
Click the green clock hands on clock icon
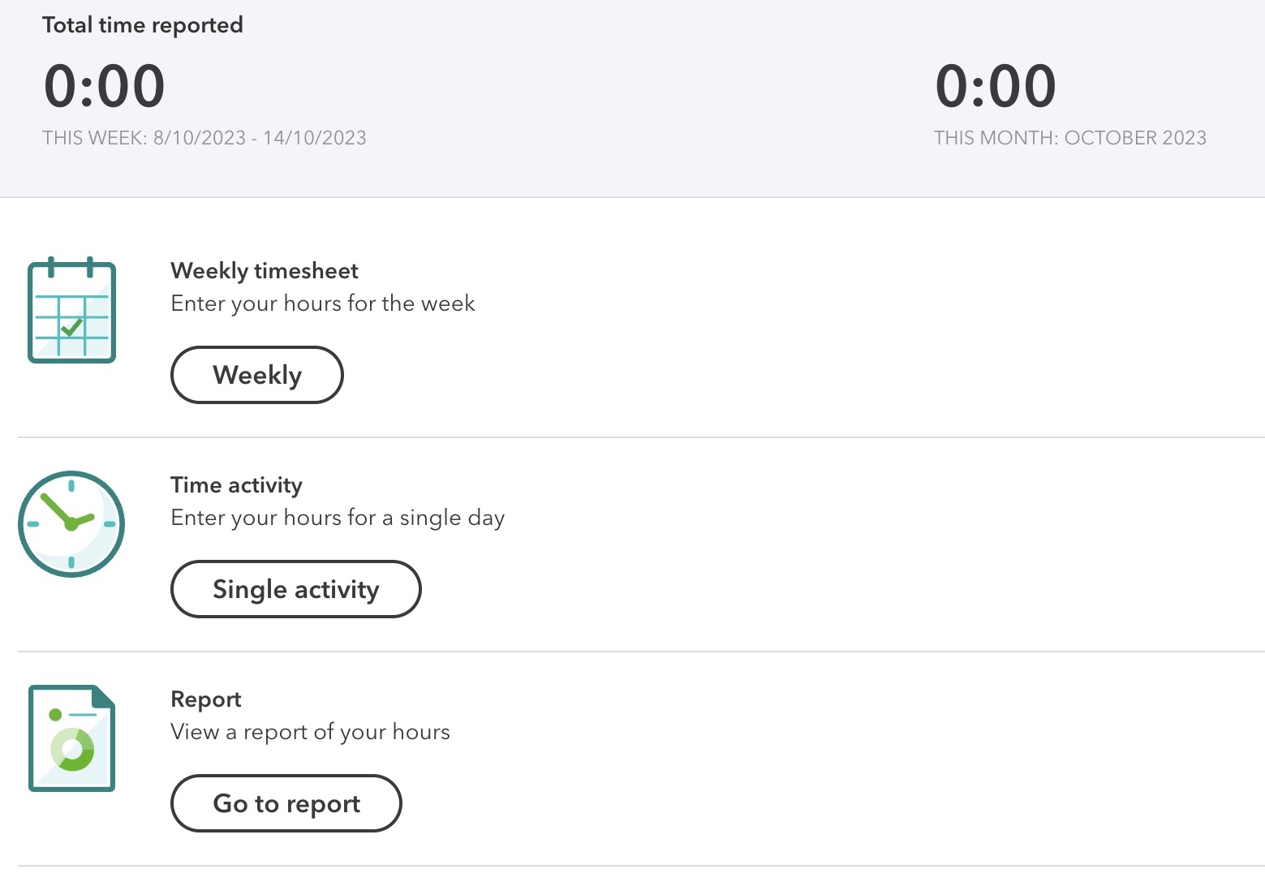click(67, 511)
